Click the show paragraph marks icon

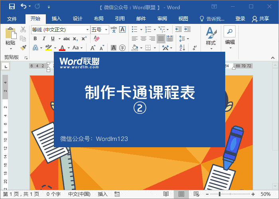coord(195,48)
